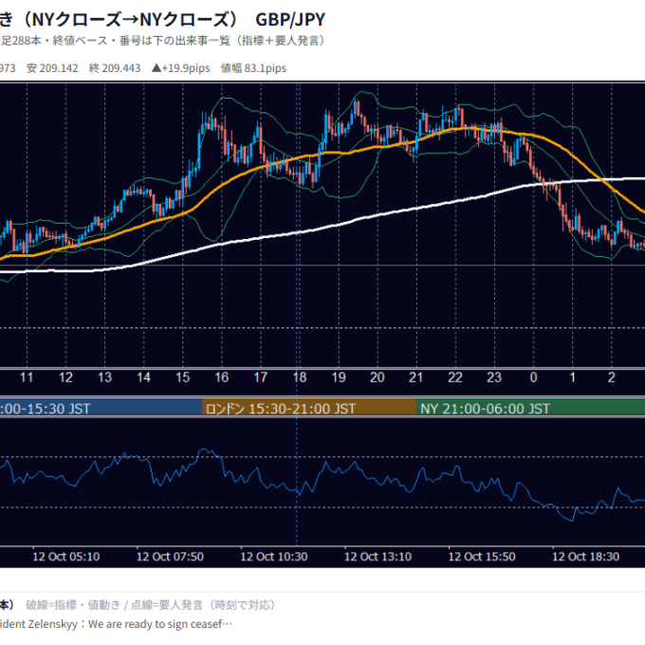Click hour label 1 on the time axis

572,378
